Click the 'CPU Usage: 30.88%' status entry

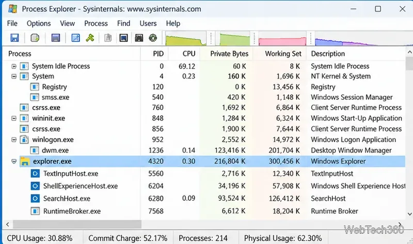click(x=40, y=238)
